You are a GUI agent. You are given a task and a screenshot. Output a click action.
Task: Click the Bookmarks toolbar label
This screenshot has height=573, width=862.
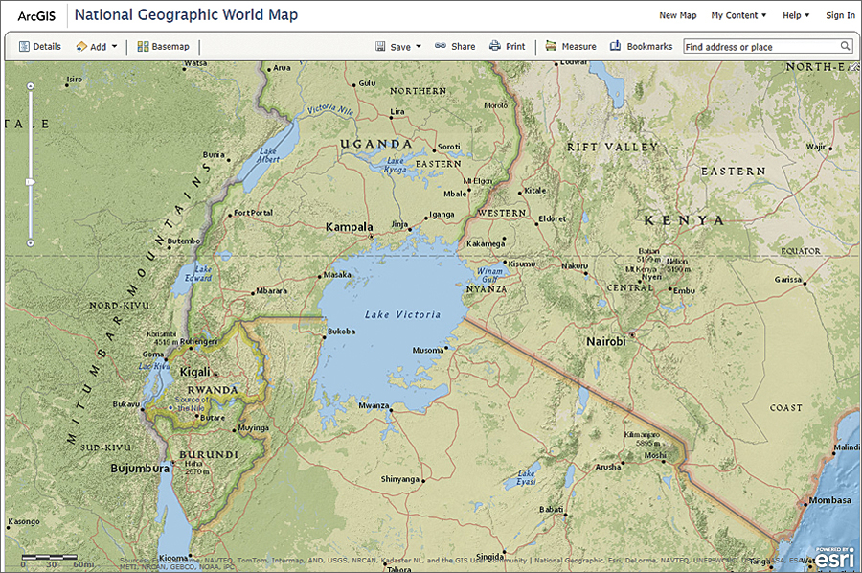coord(649,47)
